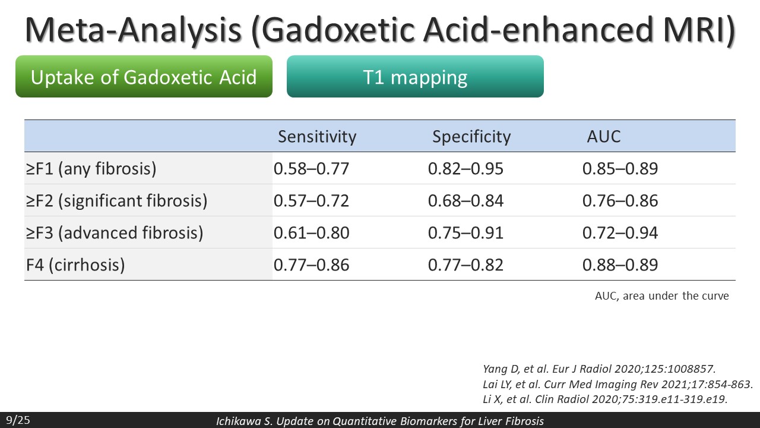Screen dimensions: 760x428
Task: Click specificity value 0.68–0.84
Action: click(x=465, y=201)
